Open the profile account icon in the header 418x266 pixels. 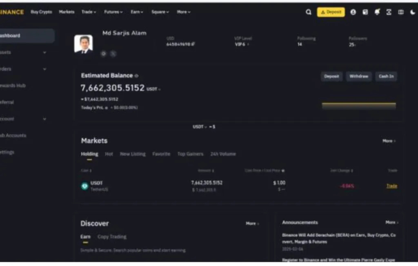353,12
